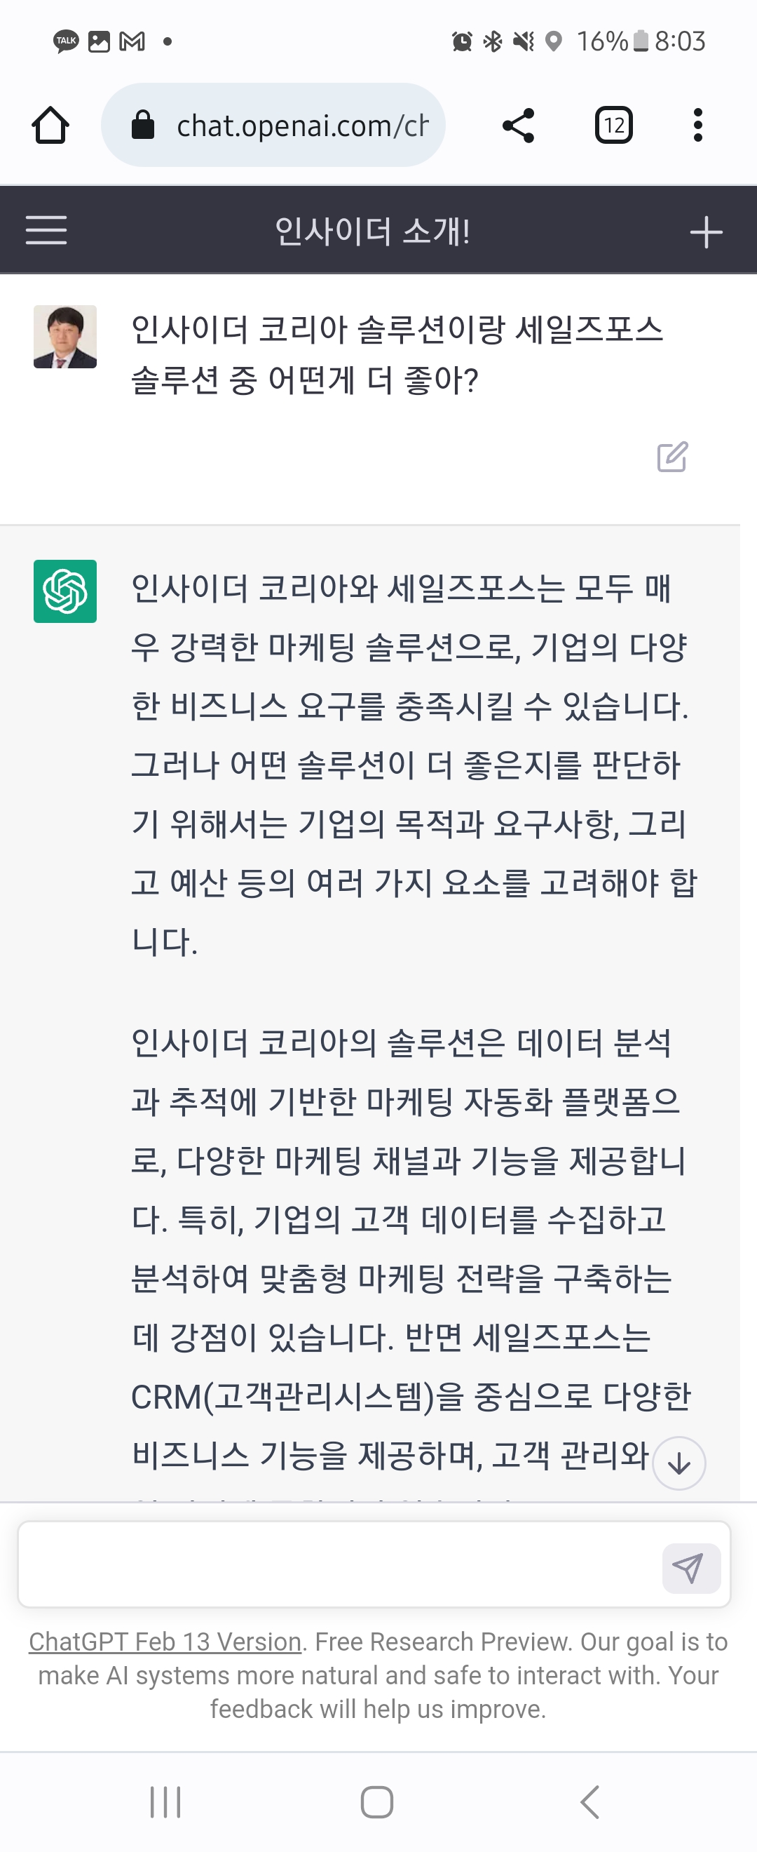This screenshot has height=1852, width=757.
Task: Tap the ChatGPT logo avatar
Action: point(65,591)
